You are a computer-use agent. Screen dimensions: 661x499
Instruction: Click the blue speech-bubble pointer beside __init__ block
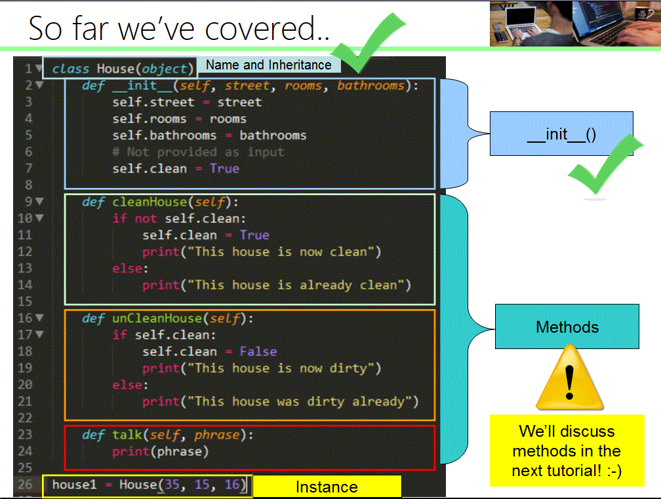(x=456, y=131)
